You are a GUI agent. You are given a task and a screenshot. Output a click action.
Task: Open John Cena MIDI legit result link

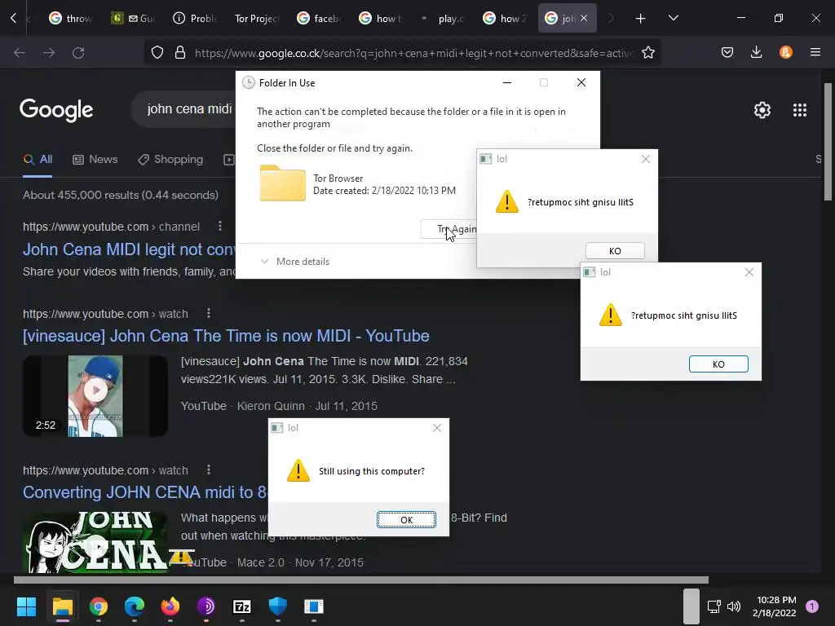pyautogui.click(x=129, y=249)
